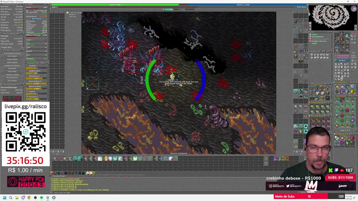This screenshot has width=358, height=201.
Task: Click the Trishona trisal chat message
Action: [65, 179]
